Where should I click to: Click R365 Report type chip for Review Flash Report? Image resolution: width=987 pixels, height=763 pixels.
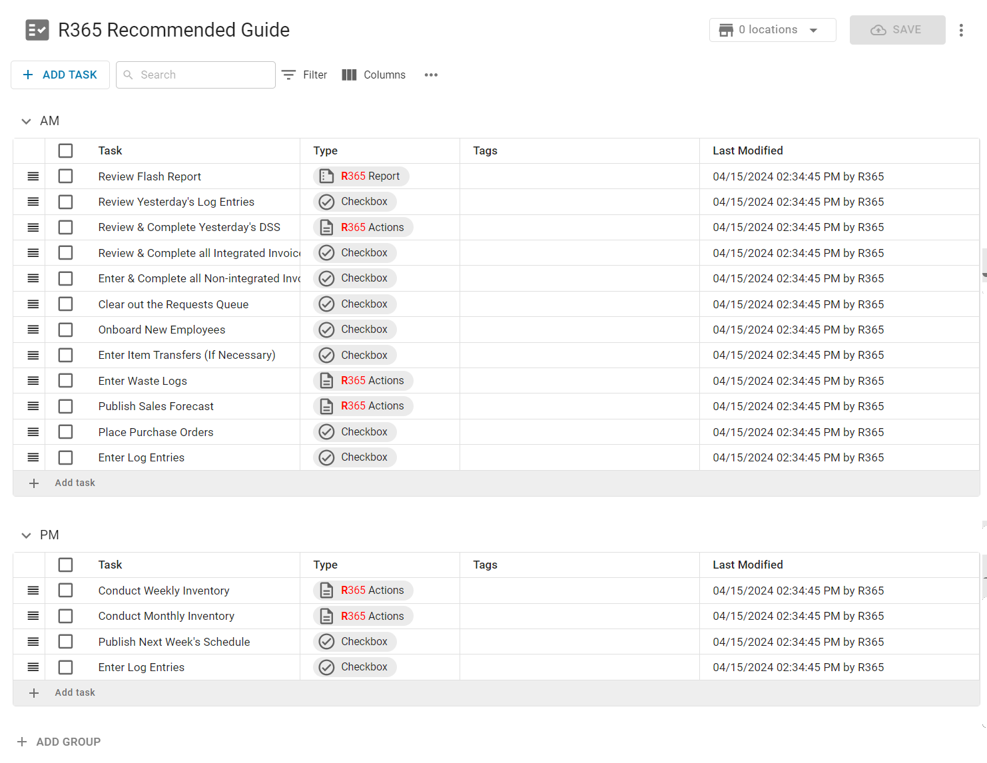pyautogui.click(x=361, y=176)
